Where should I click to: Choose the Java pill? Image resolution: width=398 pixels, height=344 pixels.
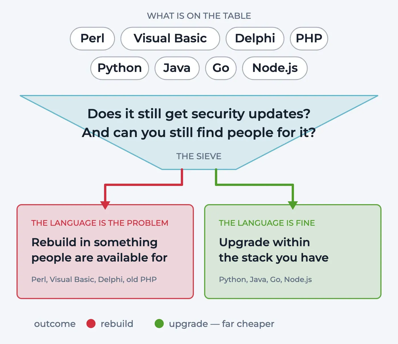click(x=177, y=68)
